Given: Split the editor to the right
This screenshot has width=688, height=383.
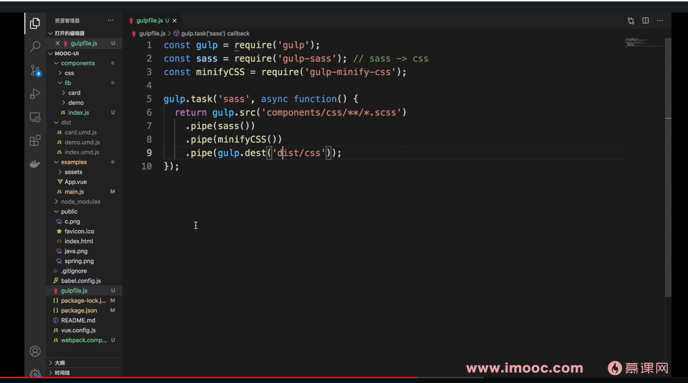Looking at the screenshot, I should (645, 21).
